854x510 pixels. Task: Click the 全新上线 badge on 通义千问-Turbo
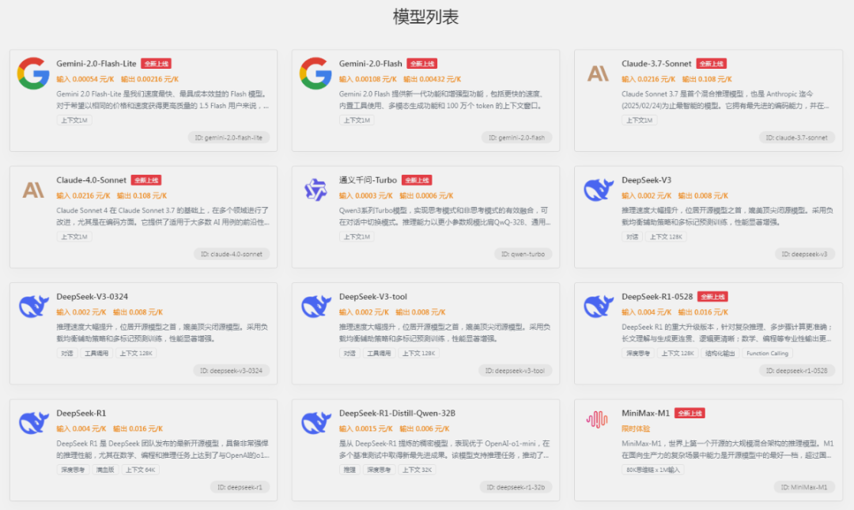coord(417,180)
